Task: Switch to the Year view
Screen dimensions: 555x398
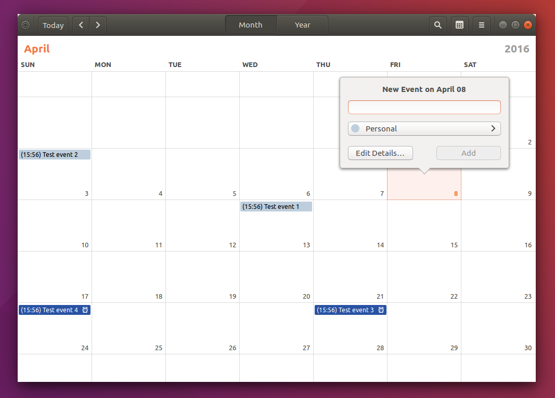Action: 302,24
